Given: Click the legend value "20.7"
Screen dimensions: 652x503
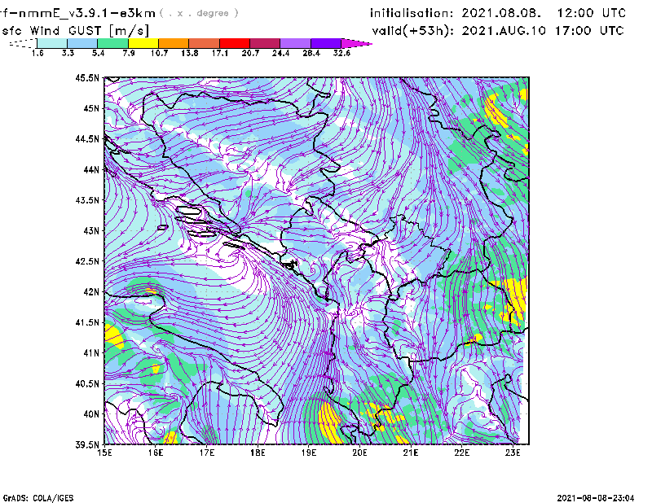Looking at the screenshot, I should pyautogui.click(x=250, y=53).
